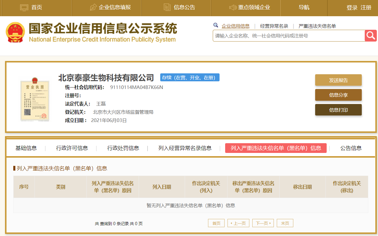Click the monitor icon beside 首页
Screen dimensions: 378x236
coord(24,8)
